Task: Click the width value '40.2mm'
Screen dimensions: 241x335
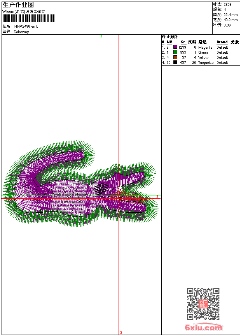Action: click(231, 20)
